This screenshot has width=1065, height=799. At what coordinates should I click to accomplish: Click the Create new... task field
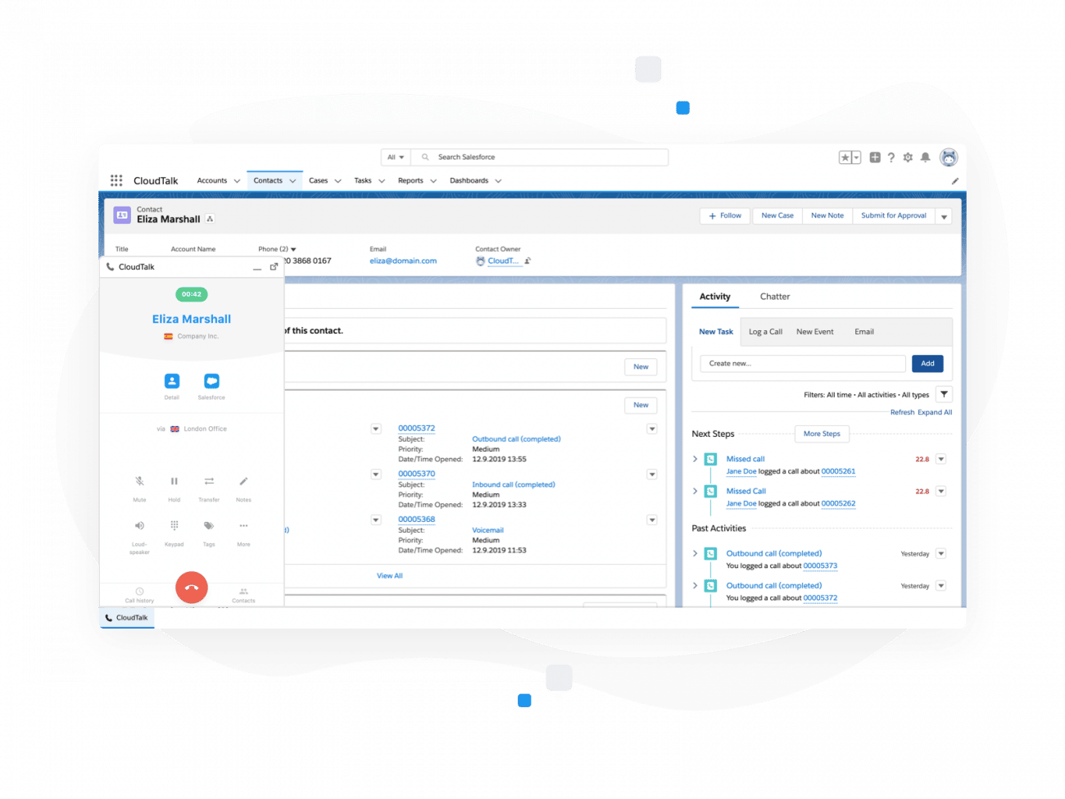(x=803, y=363)
